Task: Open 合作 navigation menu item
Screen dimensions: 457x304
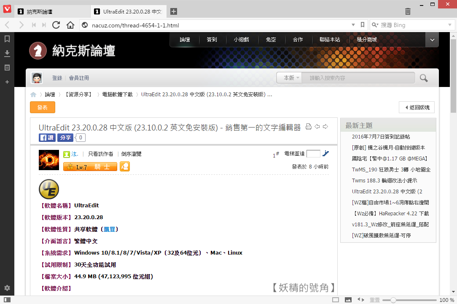Action: tap(298, 39)
